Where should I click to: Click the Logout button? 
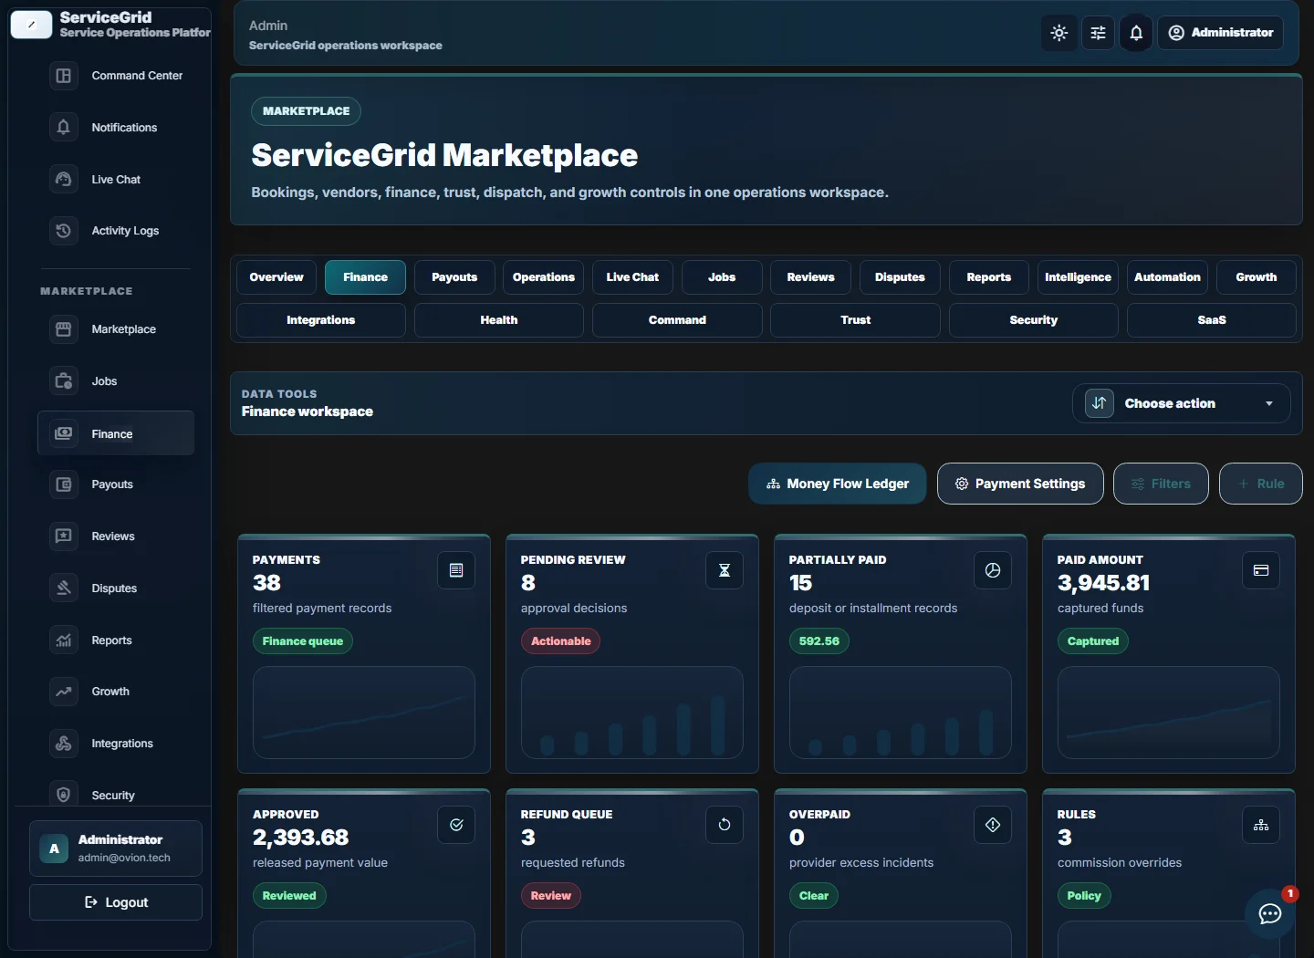[x=116, y=902]
